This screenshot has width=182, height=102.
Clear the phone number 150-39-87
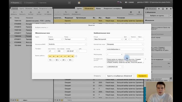(76, 51)
